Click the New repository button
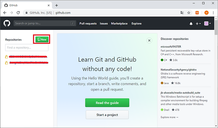Screen dimensions: 218x128 click(42, 39)
